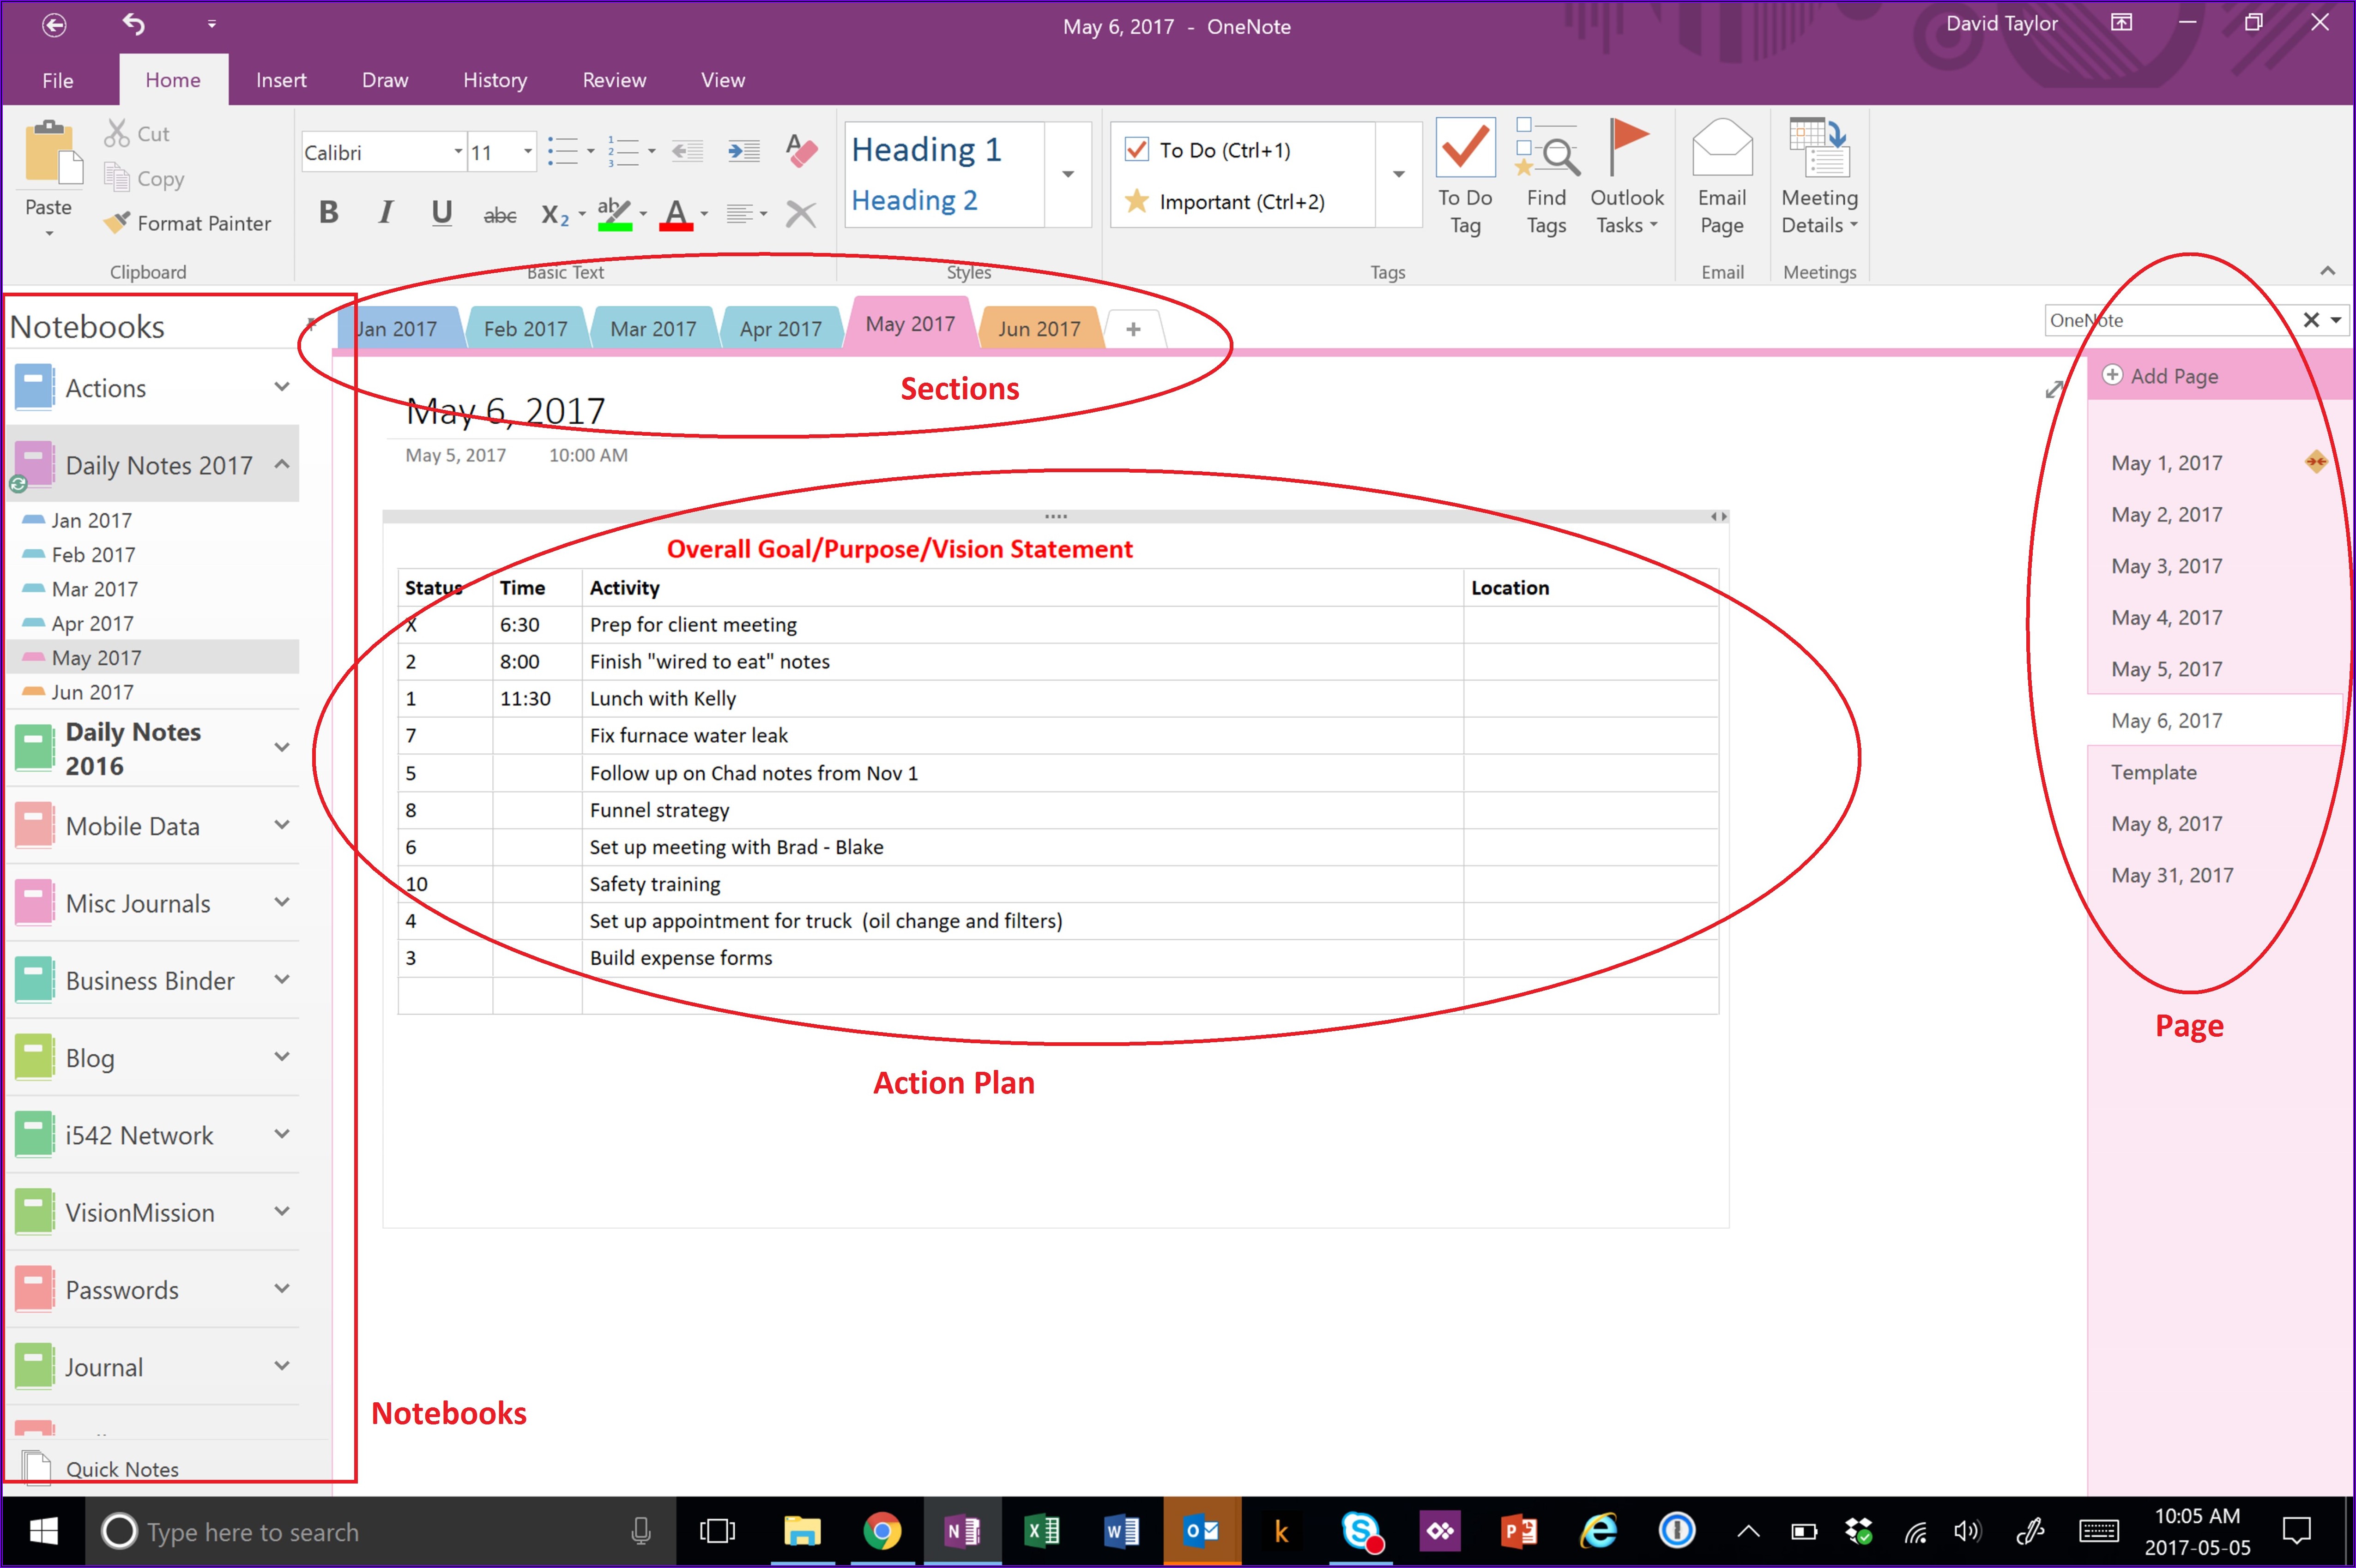The width and height of the screenshot is (2356, 1568).
Task: Click the bullet list icon
Action: tap(563, 152)
